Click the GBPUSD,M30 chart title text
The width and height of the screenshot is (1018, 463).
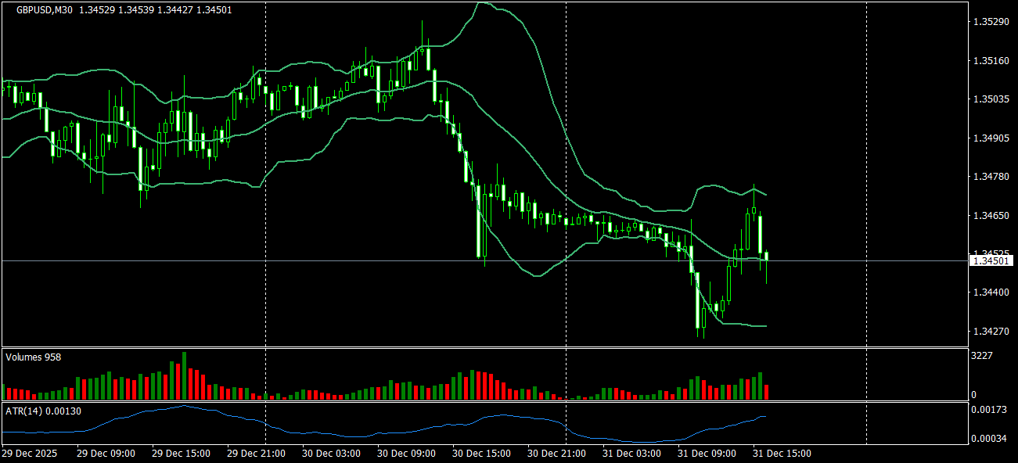tap(45, 9)
